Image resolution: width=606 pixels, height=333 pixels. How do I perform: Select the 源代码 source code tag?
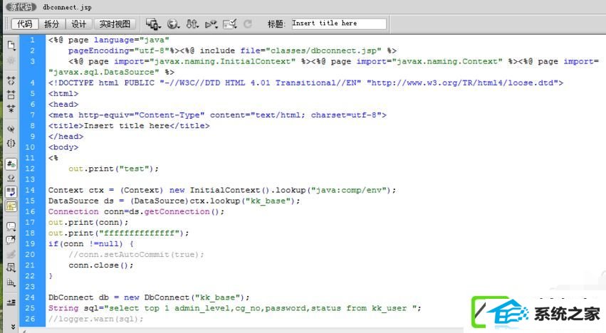(21, 7)
